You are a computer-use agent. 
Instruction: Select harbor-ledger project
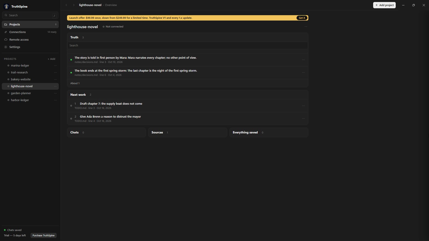point(20,100)
